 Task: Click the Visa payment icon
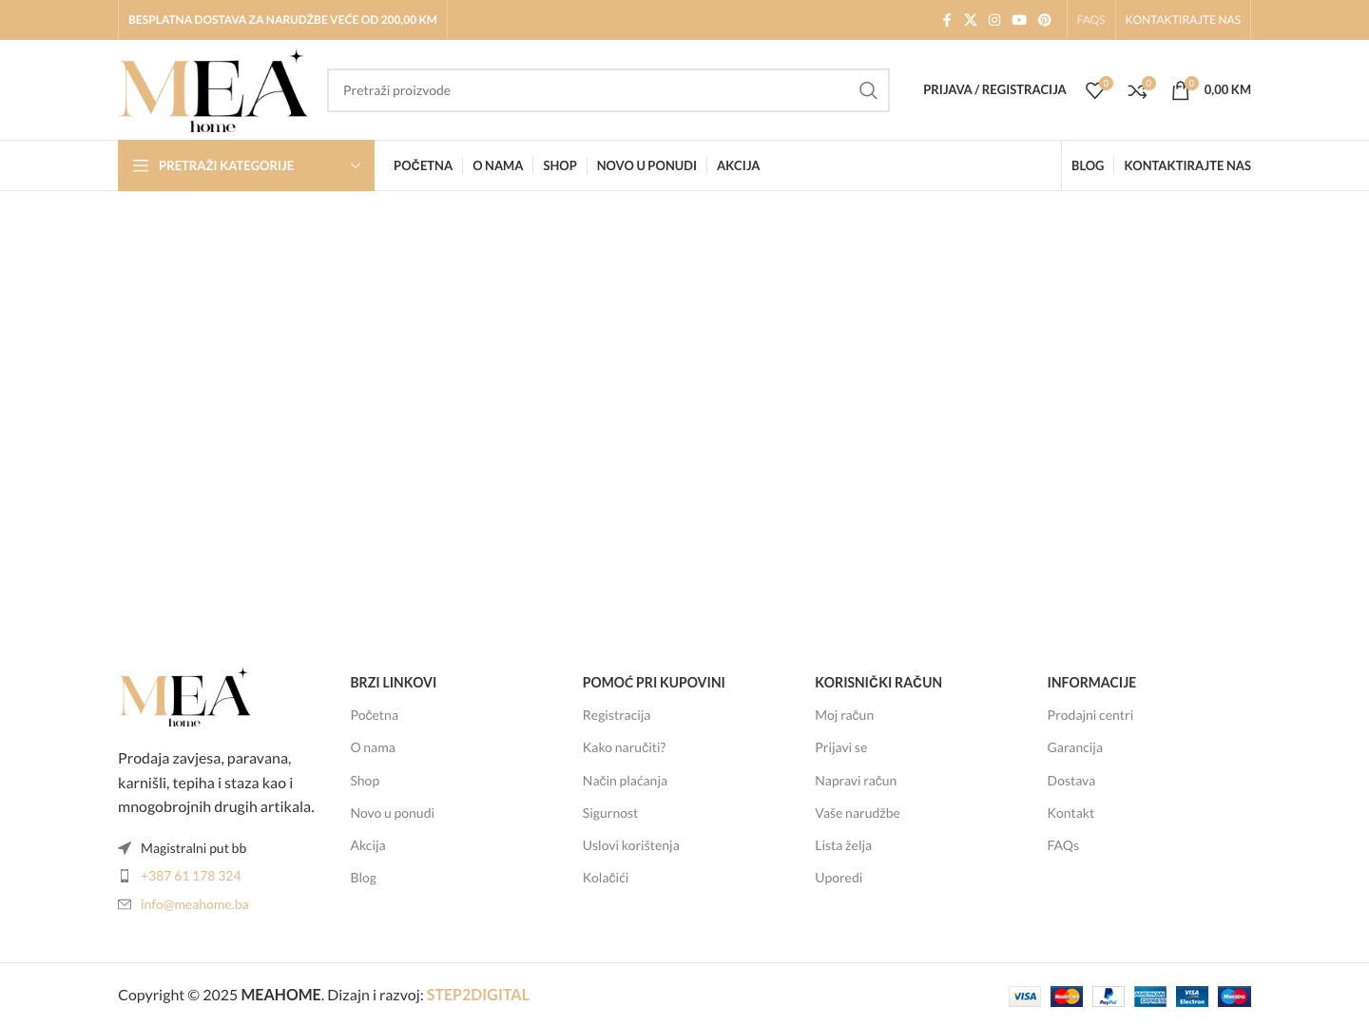(x=1025, y=997)
